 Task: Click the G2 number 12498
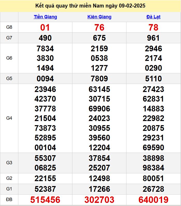[x=99, y=179]
